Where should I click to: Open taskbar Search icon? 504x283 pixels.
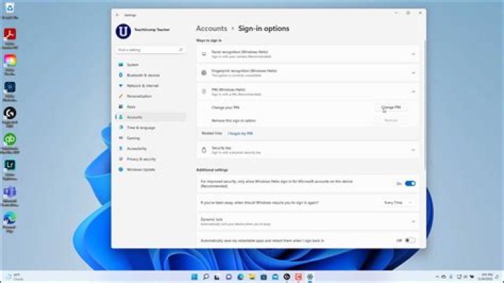tap(206, 277)
